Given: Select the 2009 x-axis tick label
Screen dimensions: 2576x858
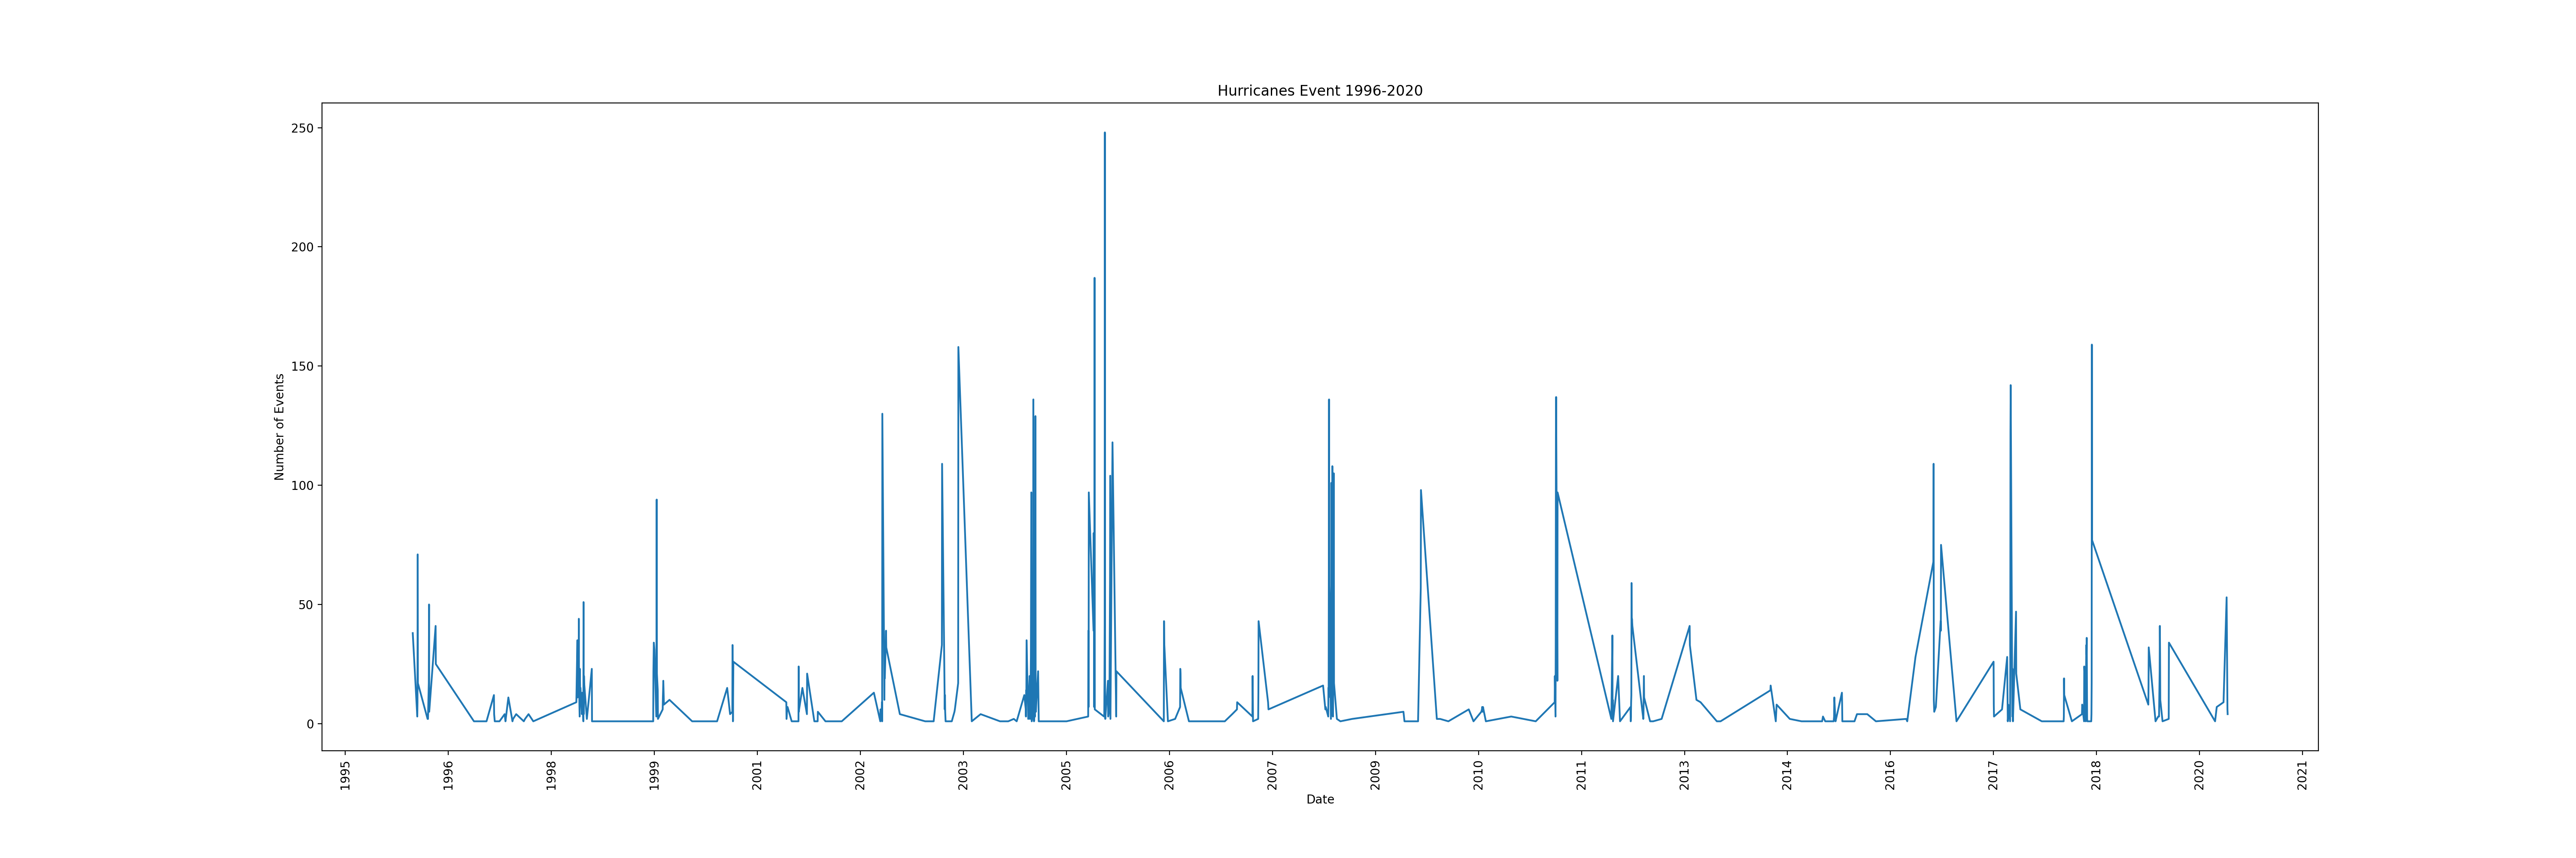Looking at the screenshot, I should 1376,776.
